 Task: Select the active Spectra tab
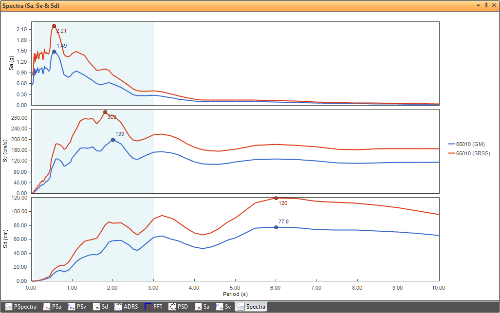pos(251,307)
